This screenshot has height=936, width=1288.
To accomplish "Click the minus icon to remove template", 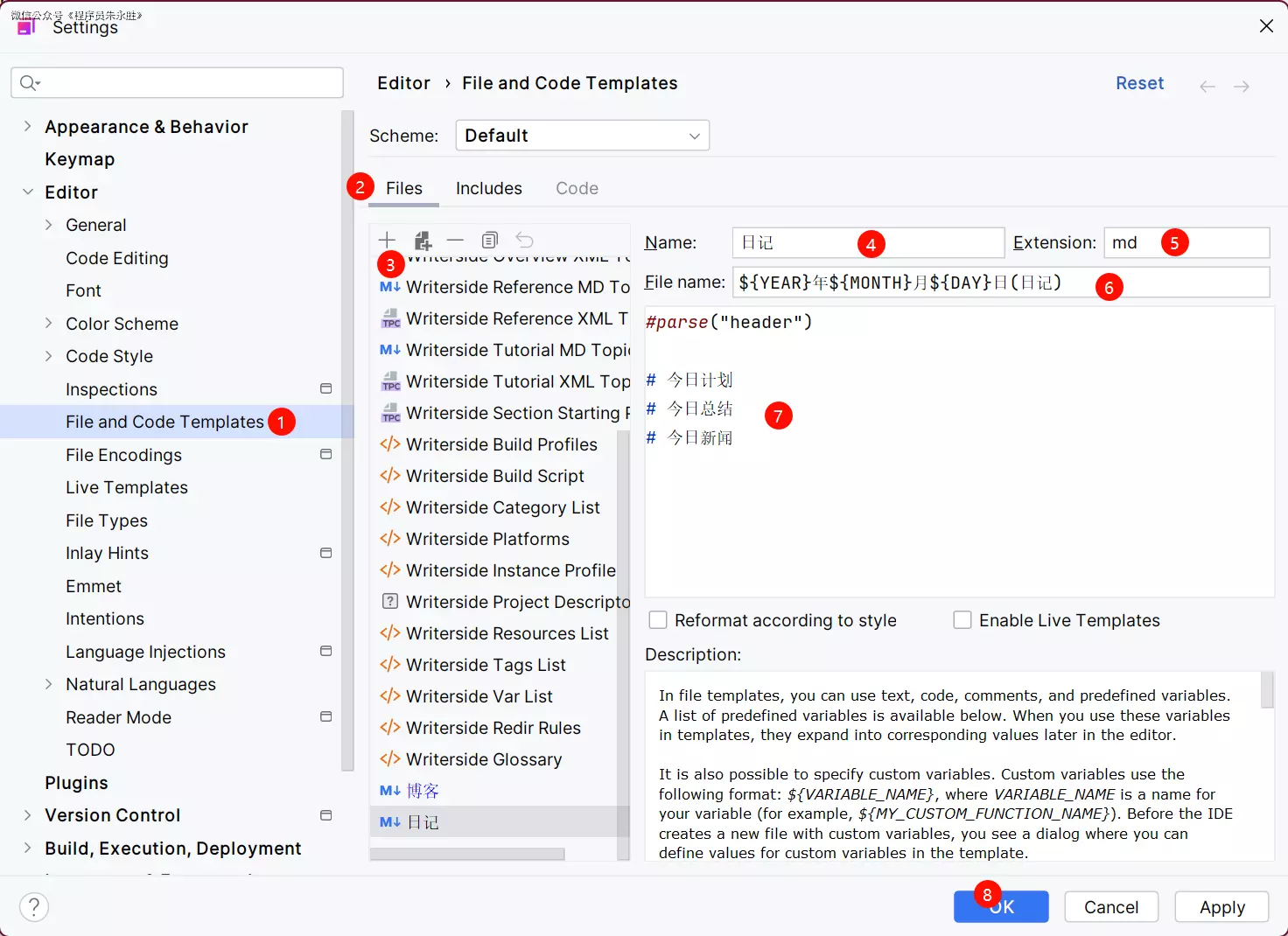I will pyautogui.click(x=455, y=240).
